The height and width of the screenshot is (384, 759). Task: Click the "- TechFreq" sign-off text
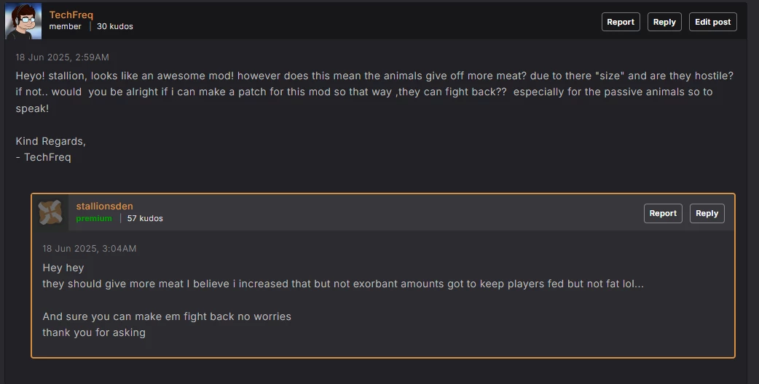click(x=43, y=157)
